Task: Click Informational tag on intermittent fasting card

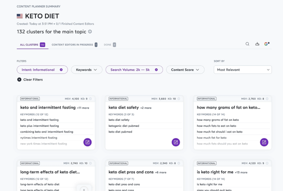Action: 30,99
